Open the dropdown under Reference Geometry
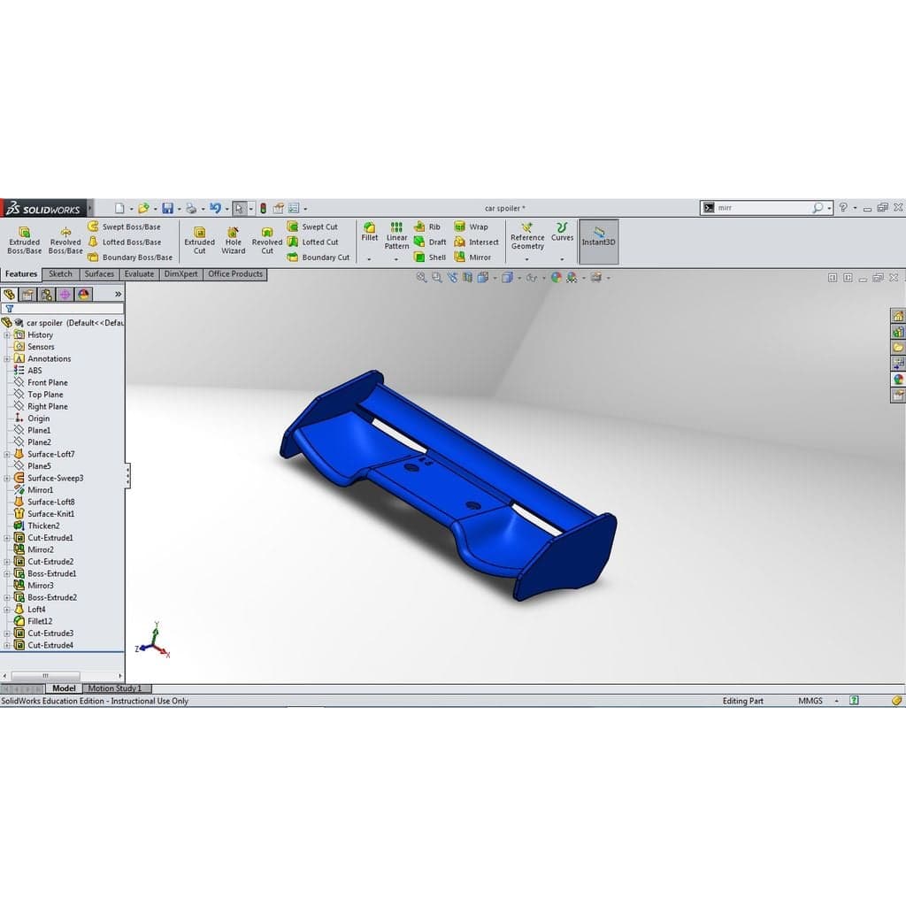 pos(527,259)
